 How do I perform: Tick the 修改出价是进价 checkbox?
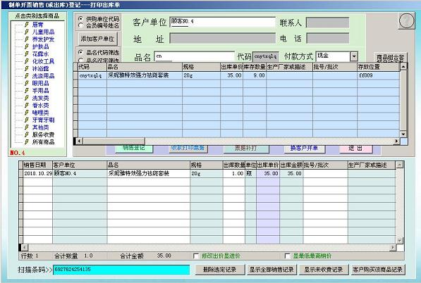point(196,256)
